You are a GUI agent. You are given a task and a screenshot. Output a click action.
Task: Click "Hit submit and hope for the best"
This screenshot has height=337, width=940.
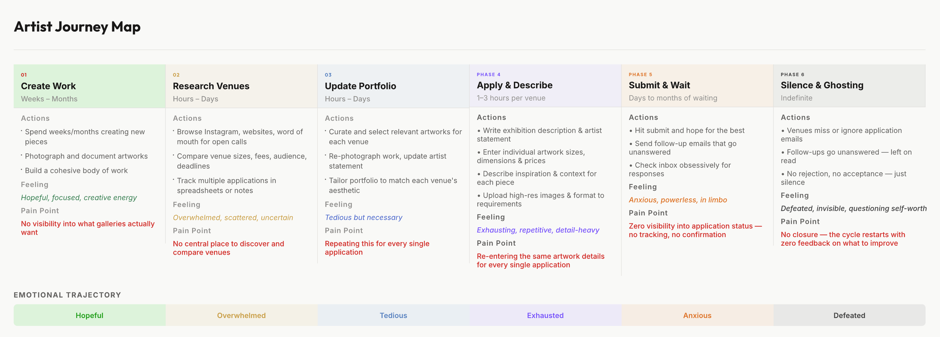[689, 130]
